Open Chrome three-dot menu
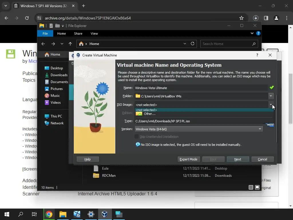 (x=287, y=18)
